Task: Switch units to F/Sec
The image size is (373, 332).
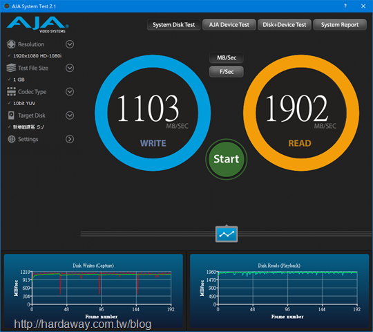Action: 227,72
